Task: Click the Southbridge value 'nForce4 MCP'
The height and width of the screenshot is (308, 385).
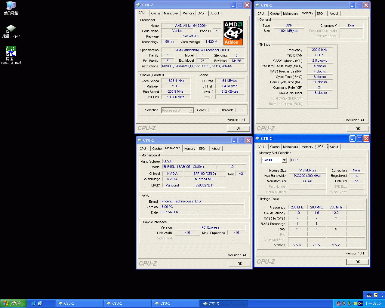Action: [x=205, y=179]
